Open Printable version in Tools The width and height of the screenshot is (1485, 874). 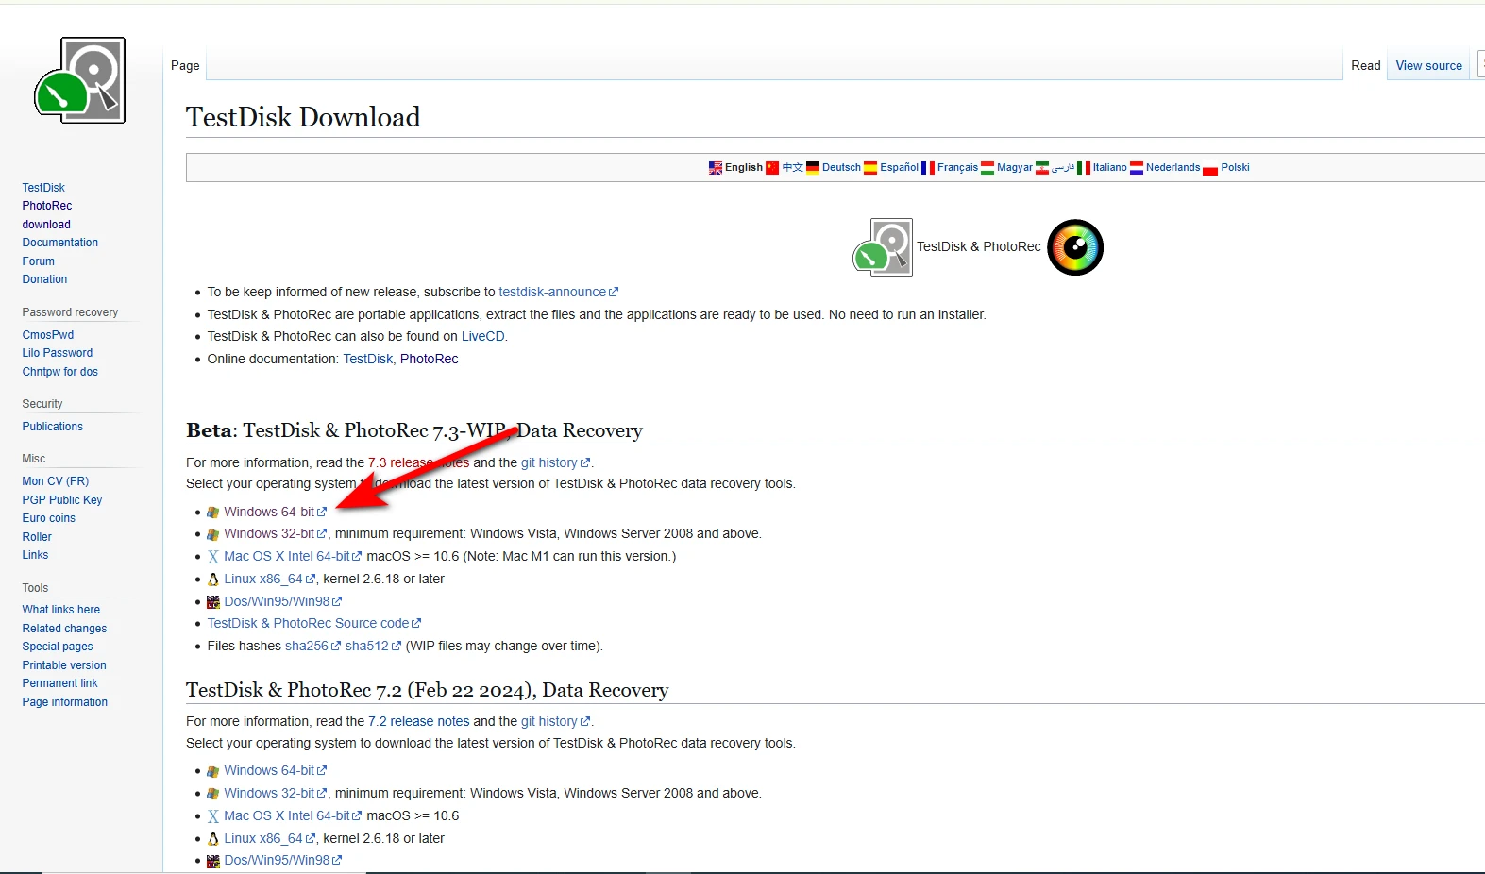(64, 665)
